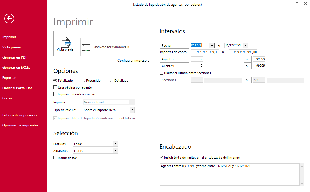Screen dimensions: 310x192
Task: Click the Configurar impresora link
Action: (134, 61)
